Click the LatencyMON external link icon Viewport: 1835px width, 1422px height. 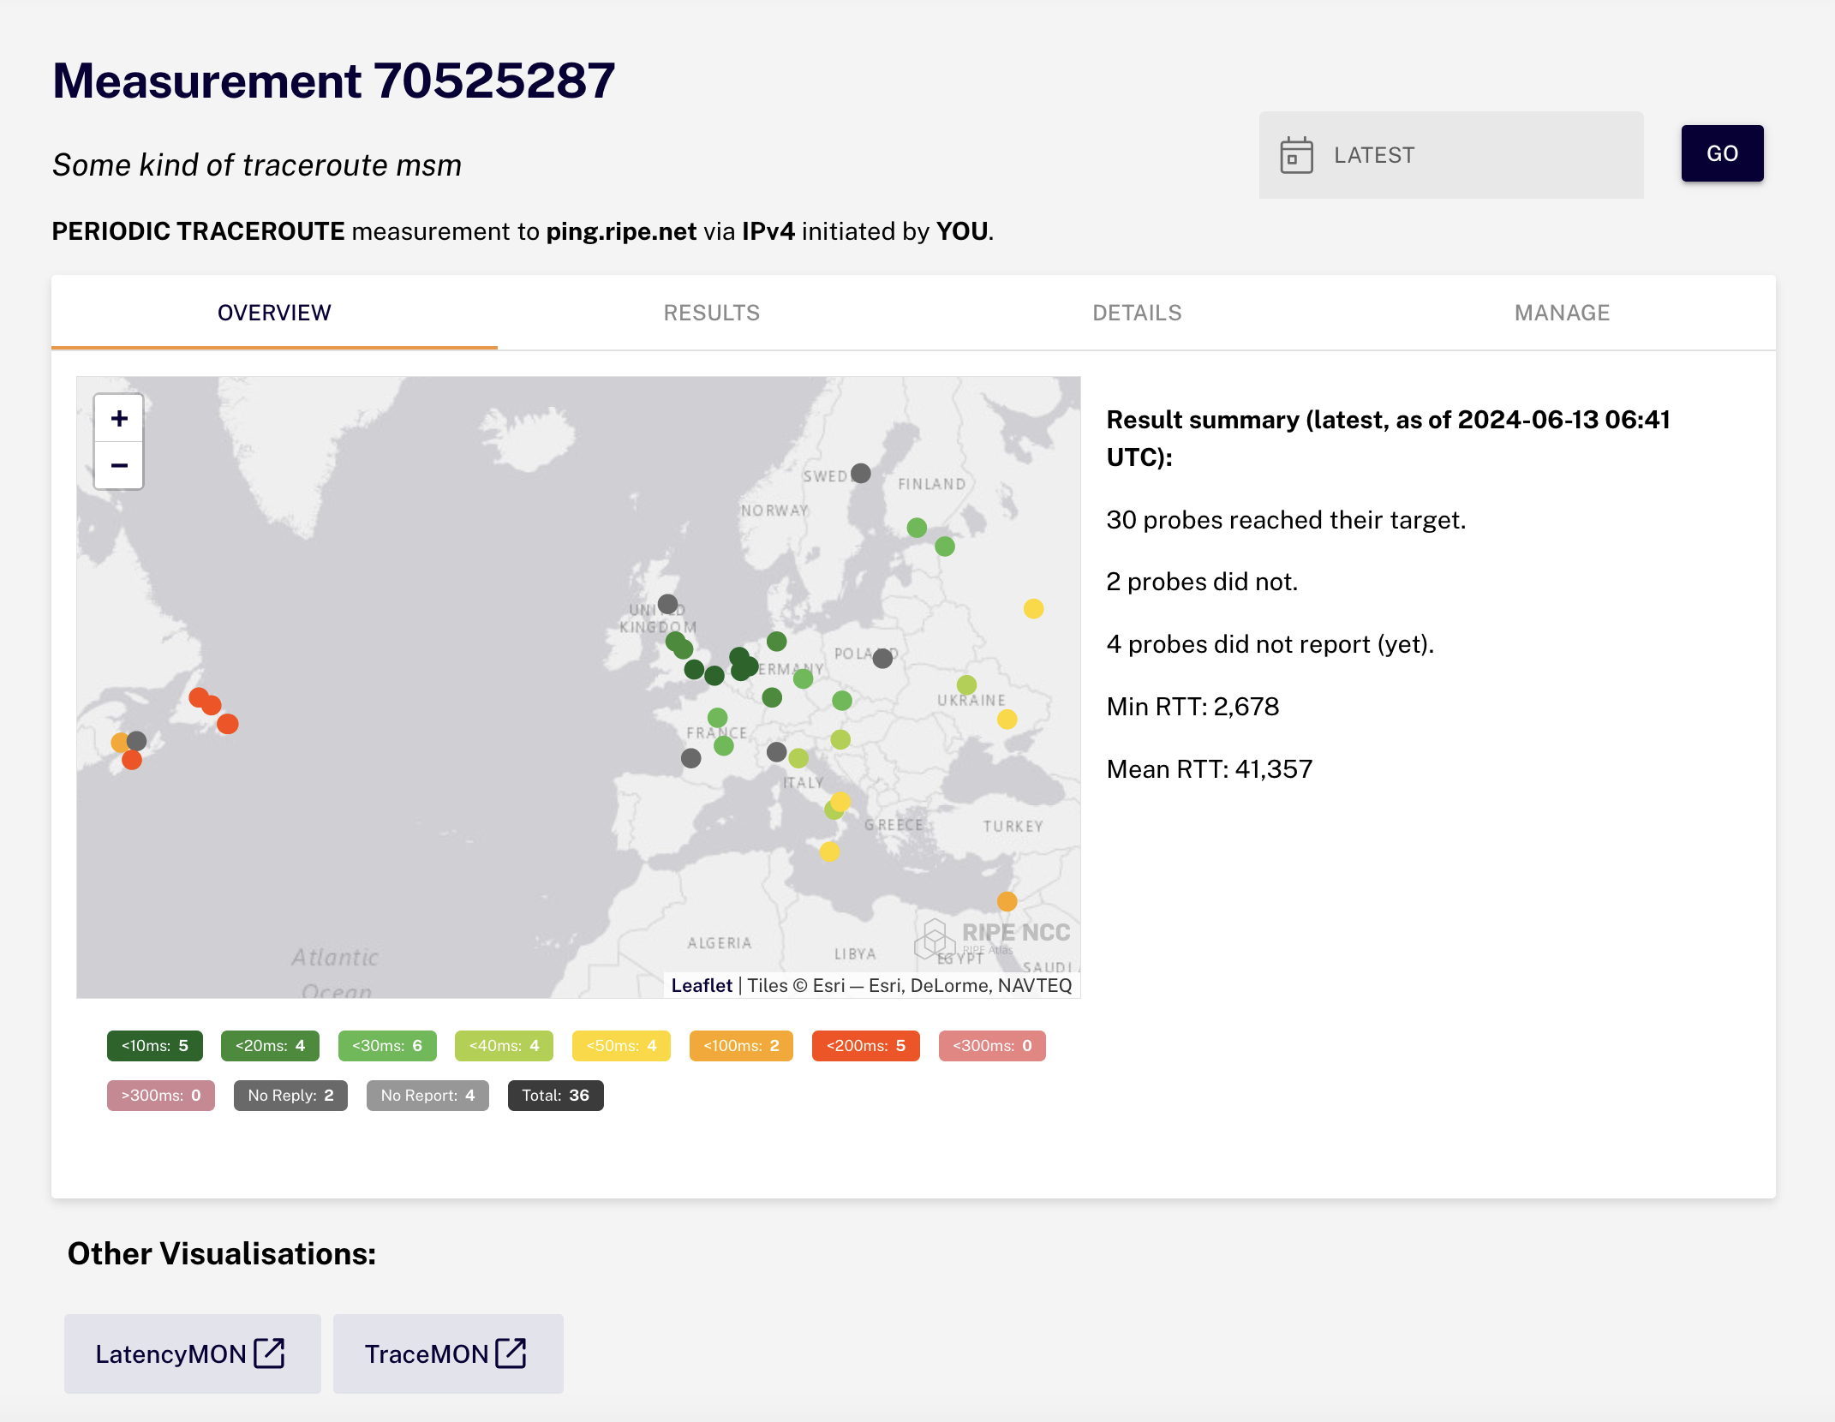270,1353
